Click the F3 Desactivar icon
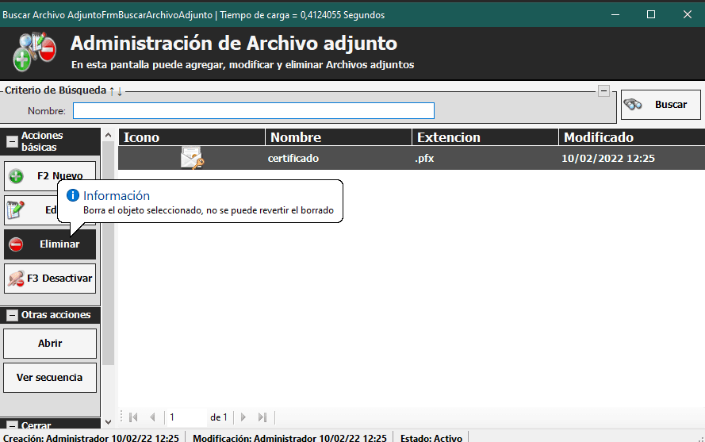Viewport: 705px width, 442px height. pos(16,279)
